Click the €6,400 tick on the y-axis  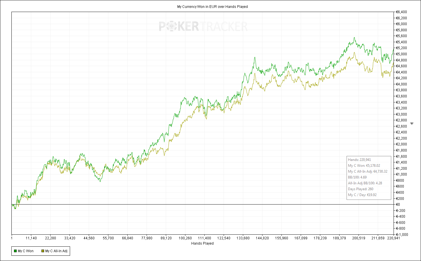pos(401,12)
